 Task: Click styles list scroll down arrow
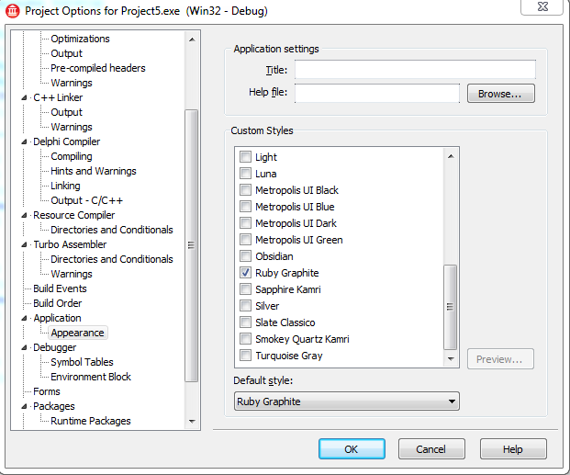(x=451, y=359)
